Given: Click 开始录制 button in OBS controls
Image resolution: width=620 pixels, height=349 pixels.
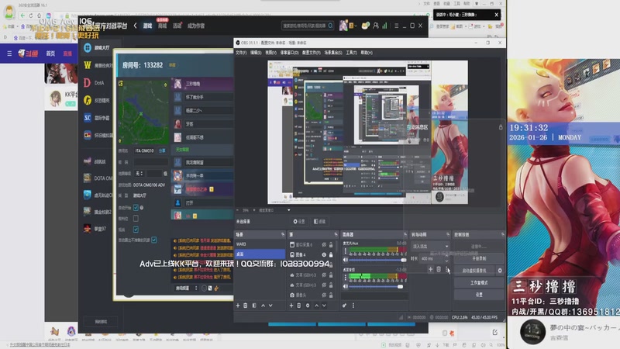Looking at the screenshot, I should point(479,258).
